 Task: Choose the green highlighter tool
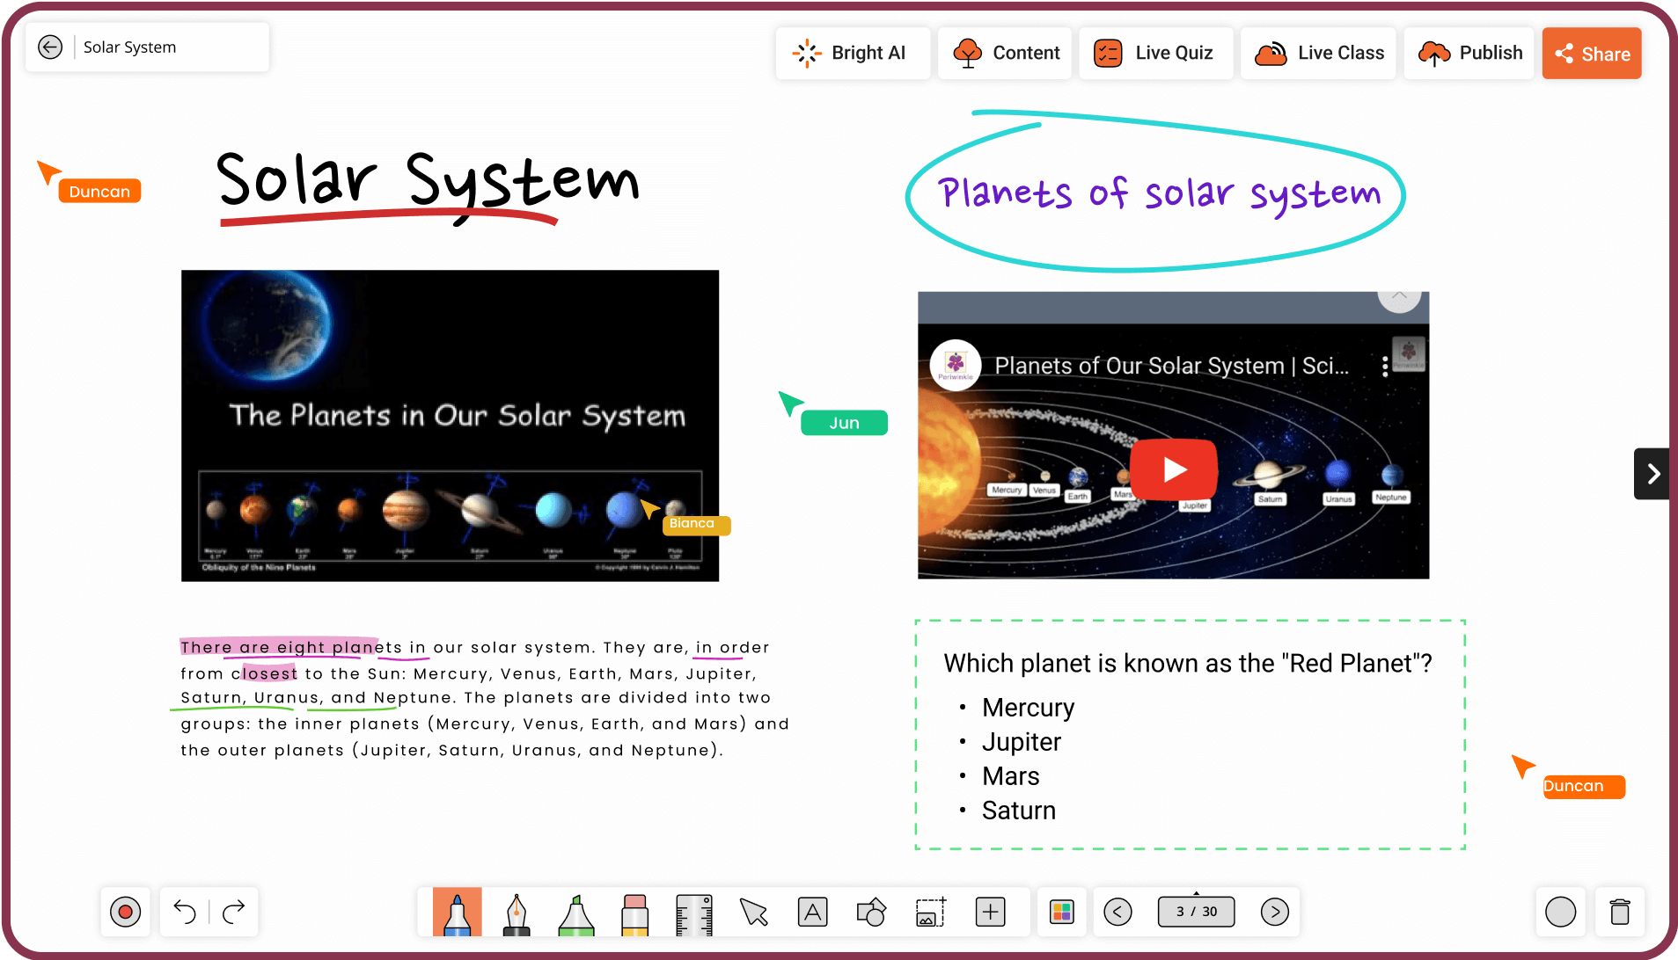pos(576,913)
